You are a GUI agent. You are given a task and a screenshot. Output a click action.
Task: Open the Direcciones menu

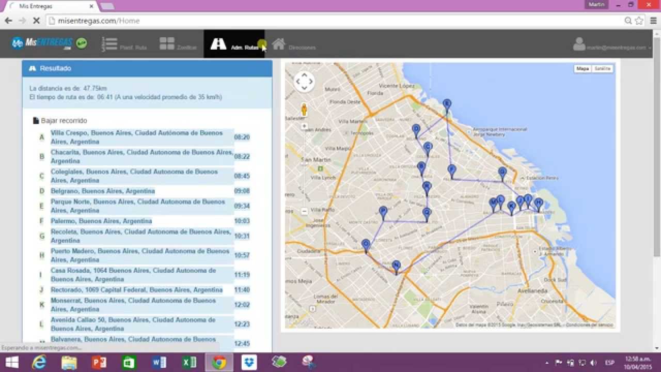click(294, 44)
